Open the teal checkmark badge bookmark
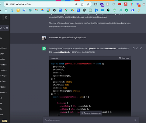Viewport: 146px width, 123px height. [30, 10]
